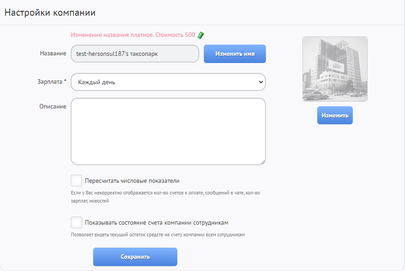This screenshot has height=271, width=405.
Task: Click inside the "Описание" text area
Action: click(168, 131)
